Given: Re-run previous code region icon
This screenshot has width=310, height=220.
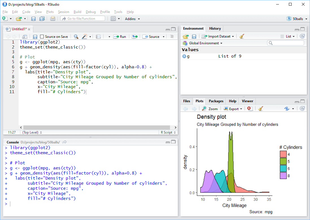Looking at the screenshot, I should click(135, 36).
